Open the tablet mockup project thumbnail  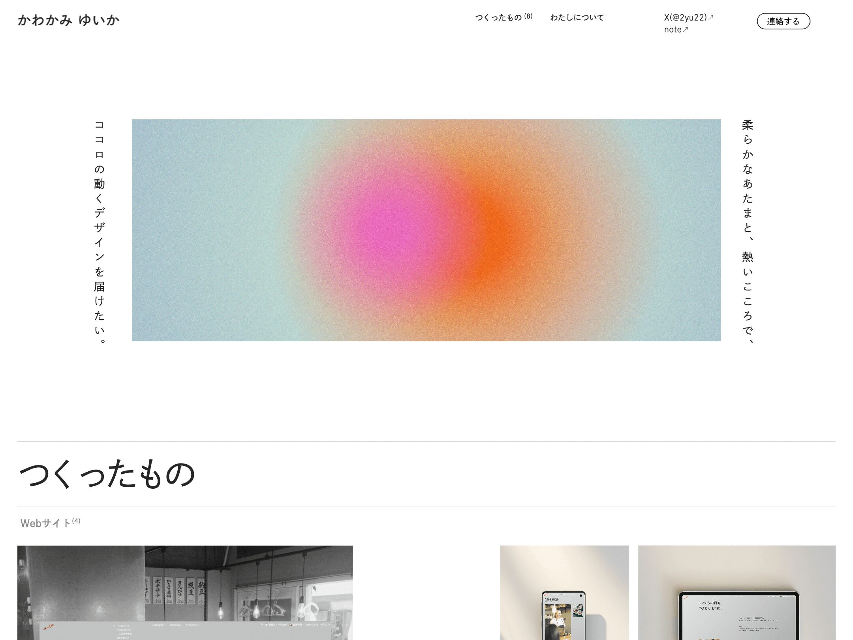click(x=737, y=593)
